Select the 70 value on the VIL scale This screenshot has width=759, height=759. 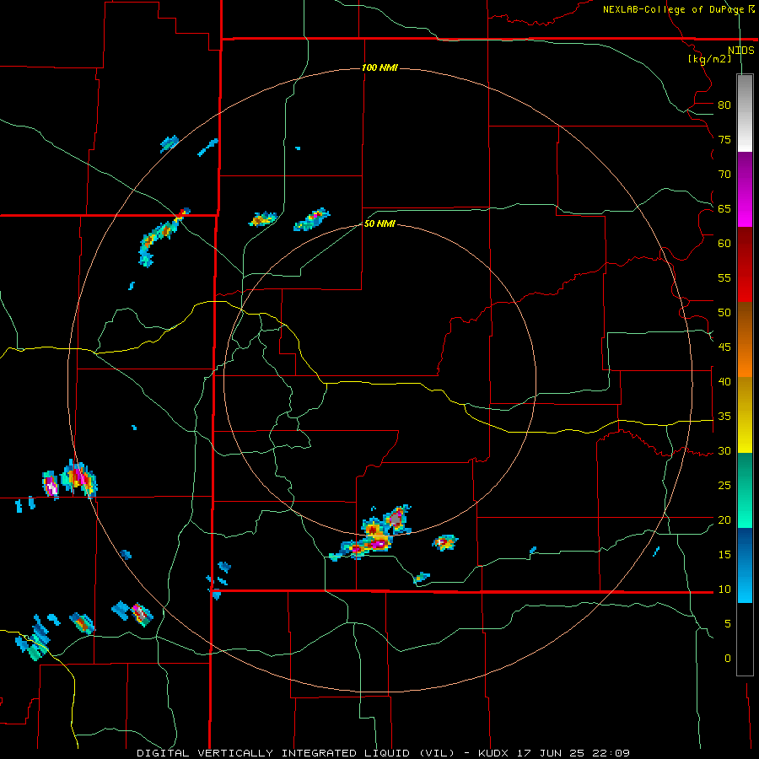(724, 175)
